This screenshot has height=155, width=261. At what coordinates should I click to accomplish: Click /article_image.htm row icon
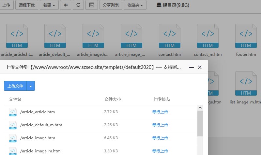click(13, 138)
